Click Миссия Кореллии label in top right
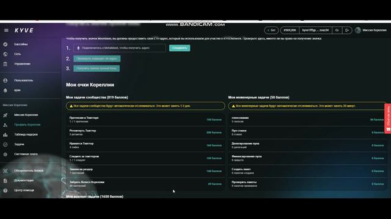Image resolution: width=391 pixels, height=219 pixels. pyautogui.click(x=375, y=30)
